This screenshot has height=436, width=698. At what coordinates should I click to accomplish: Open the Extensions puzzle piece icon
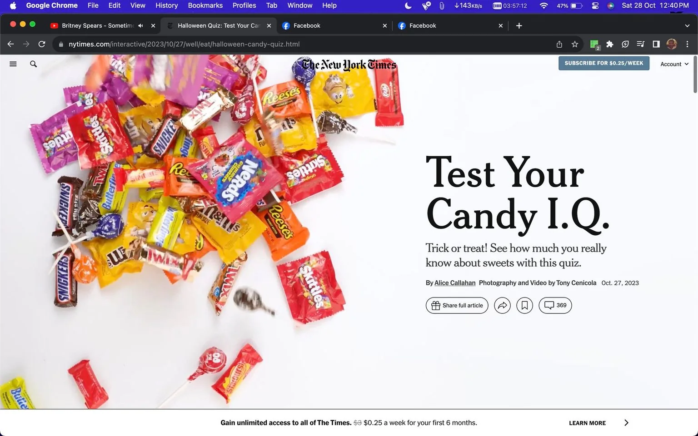tap(610, 44)
